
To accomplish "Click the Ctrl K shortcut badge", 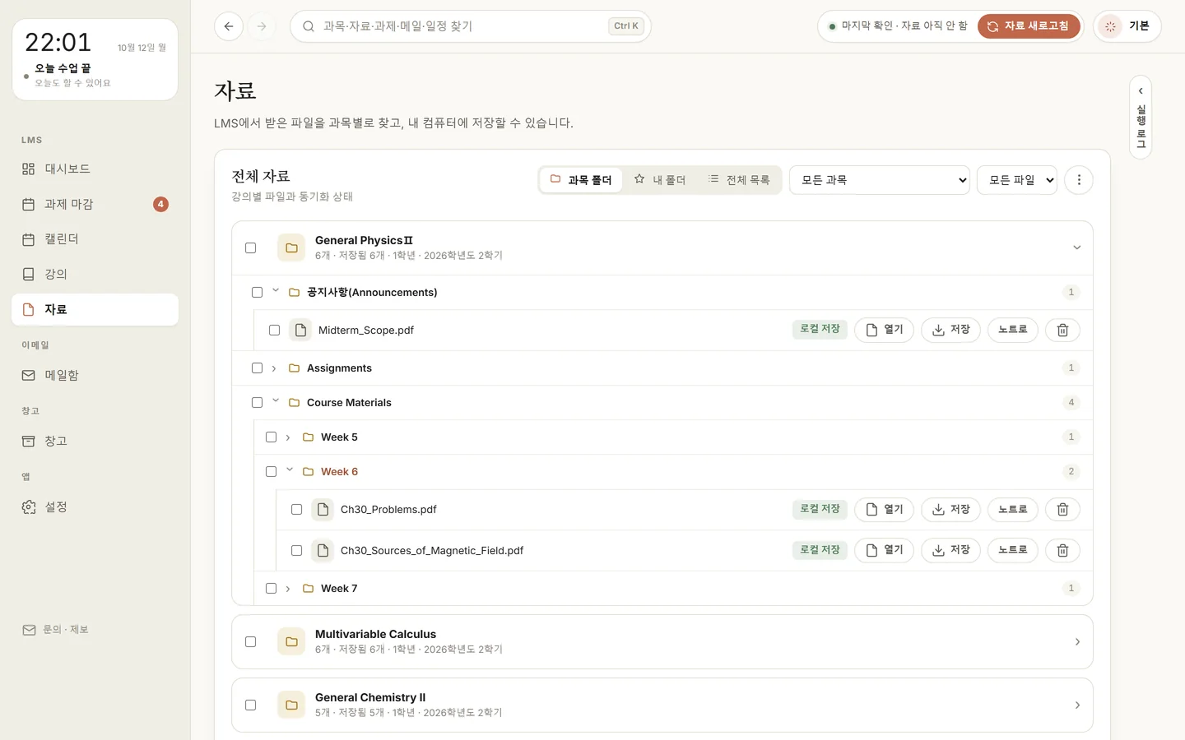I will point(626,26).
